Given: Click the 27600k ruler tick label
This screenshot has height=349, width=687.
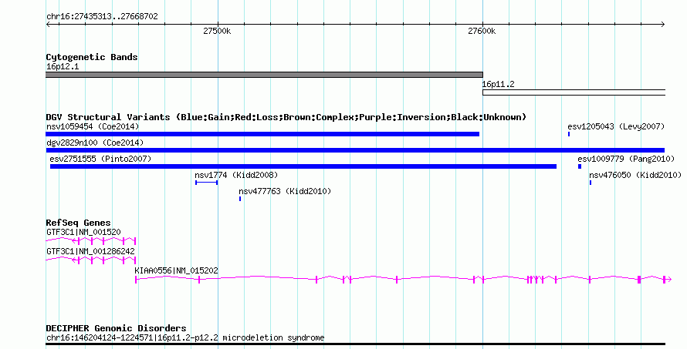Looking at the screenshot, I should tap(482, 31).
